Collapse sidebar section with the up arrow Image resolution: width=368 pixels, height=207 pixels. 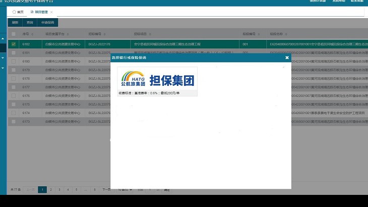tap(3, 38)
